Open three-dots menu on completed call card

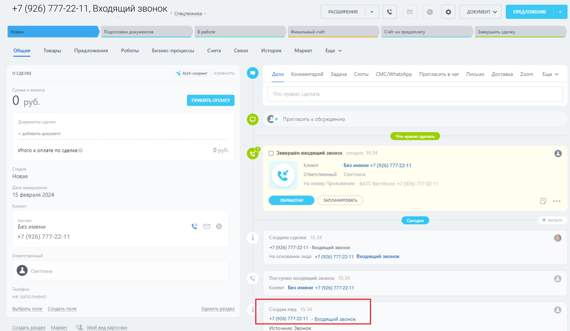pos(556,201)
